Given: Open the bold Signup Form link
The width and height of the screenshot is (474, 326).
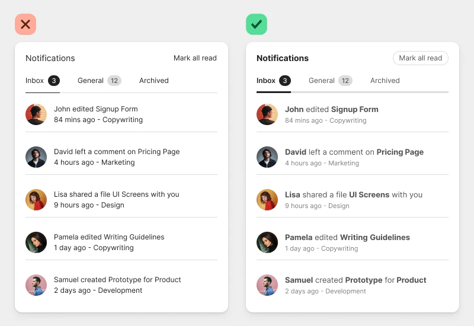Looking at the screenshot, I should [x=354, y=109].
